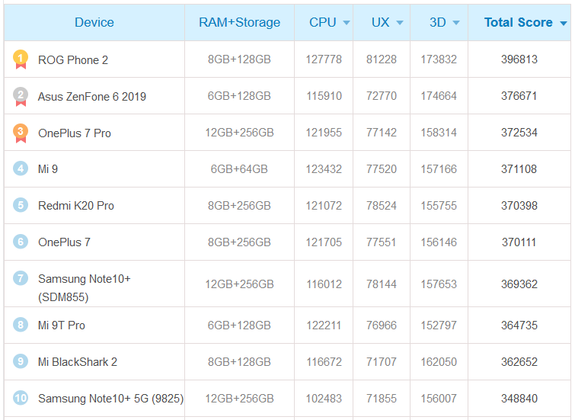Open the Asus ZenFone 6 2019 entry
Image resolution: width=575 pixels, height=420 pixels.
pyautogui.click(x=92, y=97)
